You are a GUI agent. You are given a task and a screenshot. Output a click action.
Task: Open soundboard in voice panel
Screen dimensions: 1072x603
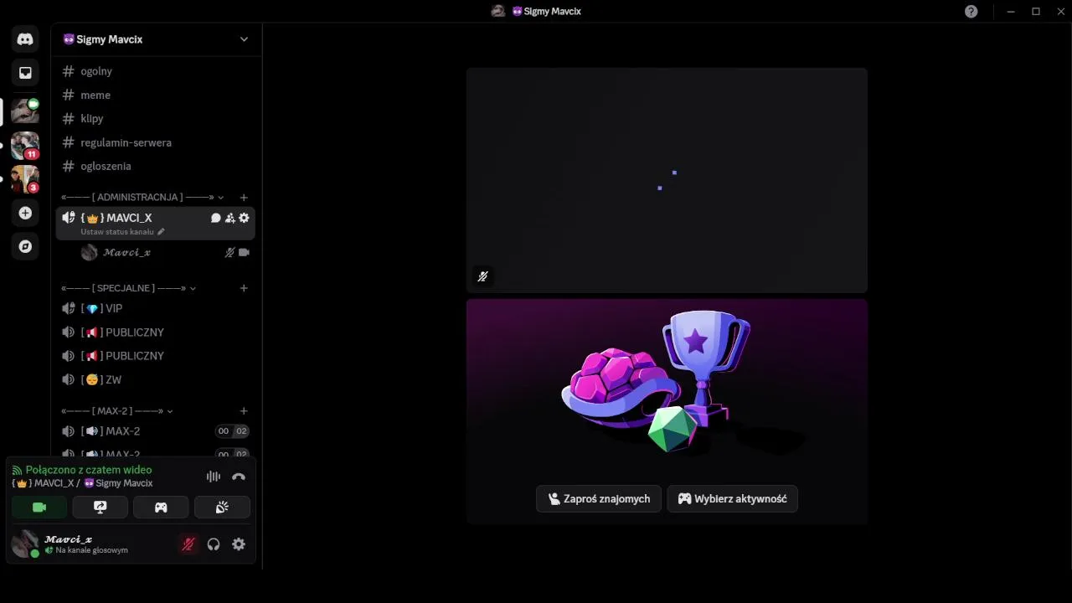(222, 507)
